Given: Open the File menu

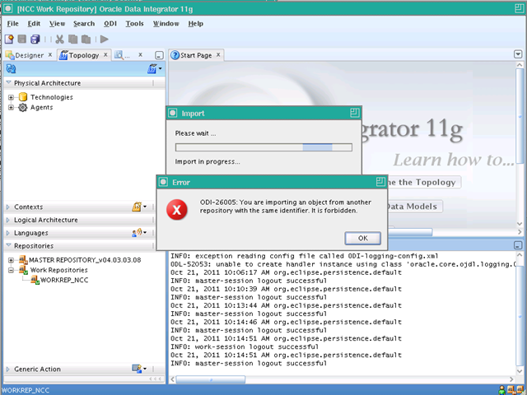Looking at the screenshot, I should click(13, 24).
